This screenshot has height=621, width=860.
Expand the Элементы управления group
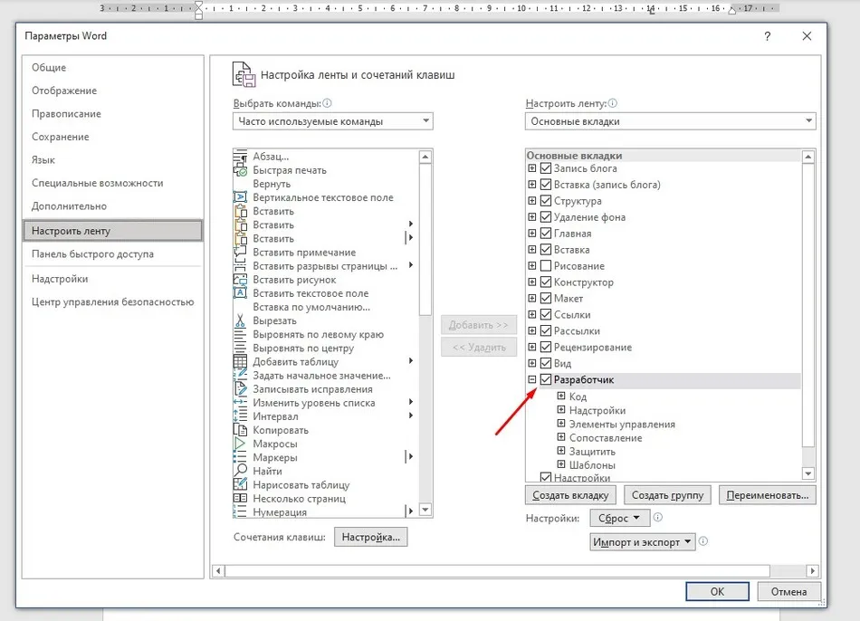pyautogui.click(x=561, y=424)
